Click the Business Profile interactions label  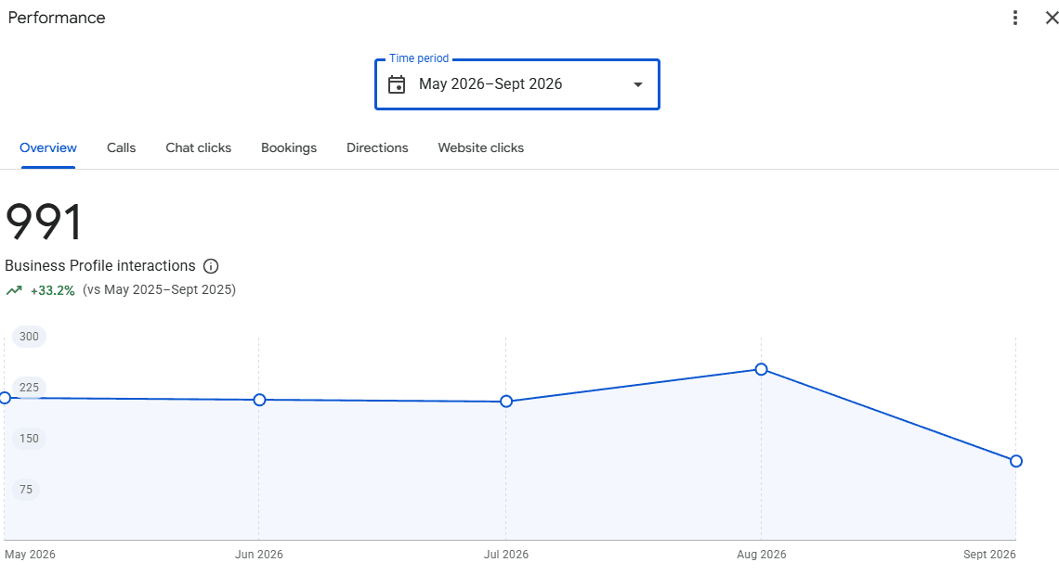point(100,265)
